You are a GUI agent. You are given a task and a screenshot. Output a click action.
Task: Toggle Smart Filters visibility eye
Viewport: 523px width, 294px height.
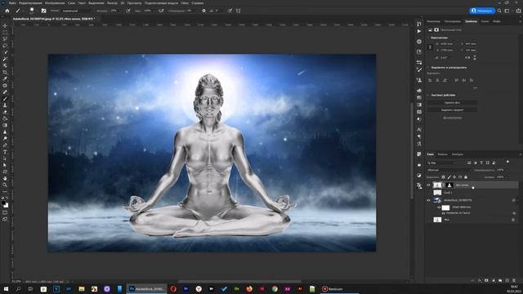(x=438, y=207)
